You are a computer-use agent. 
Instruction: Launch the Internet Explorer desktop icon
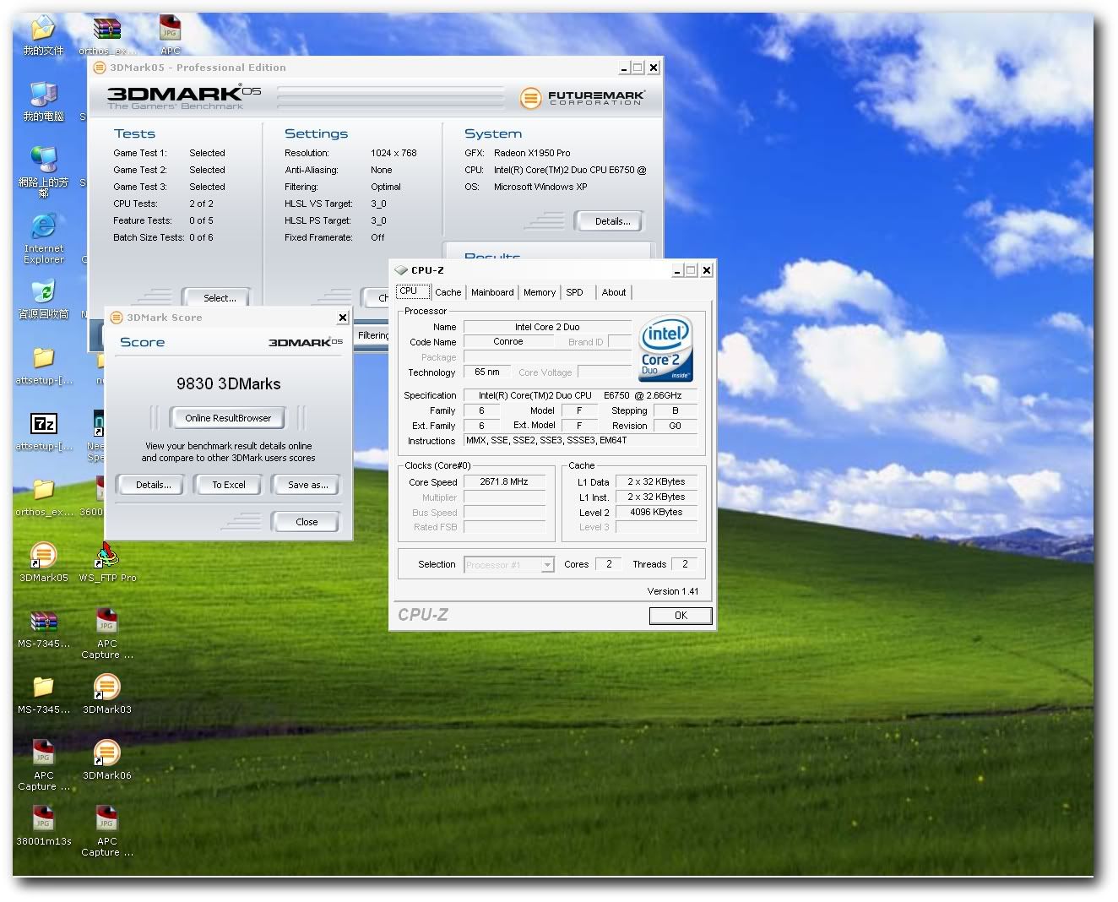[43, 226]
